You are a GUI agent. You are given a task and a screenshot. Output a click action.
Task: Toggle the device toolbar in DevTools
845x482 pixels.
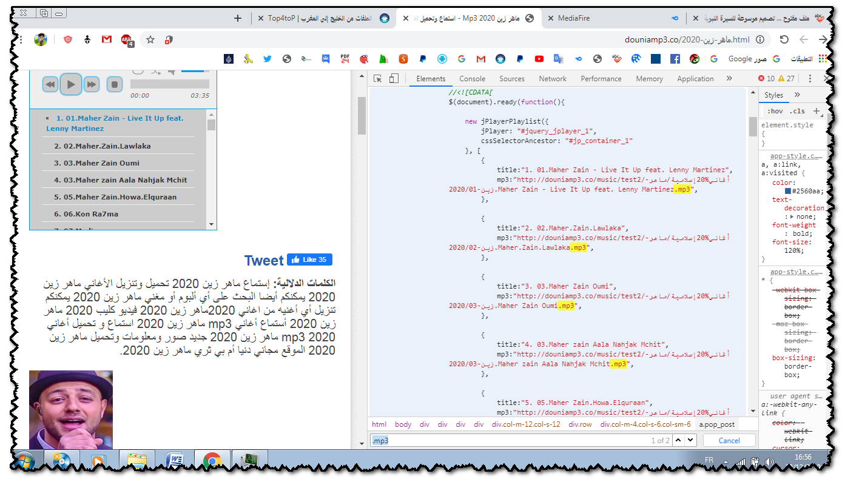(x=394, y=79)
